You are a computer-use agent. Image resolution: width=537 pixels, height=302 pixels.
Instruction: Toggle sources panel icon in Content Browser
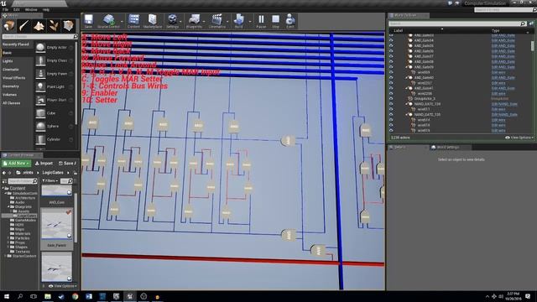(x=4, y=181)
